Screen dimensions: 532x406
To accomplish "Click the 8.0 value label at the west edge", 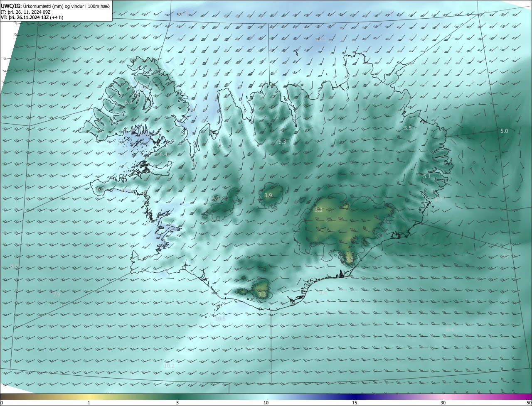I will click(x=14, y=266).
